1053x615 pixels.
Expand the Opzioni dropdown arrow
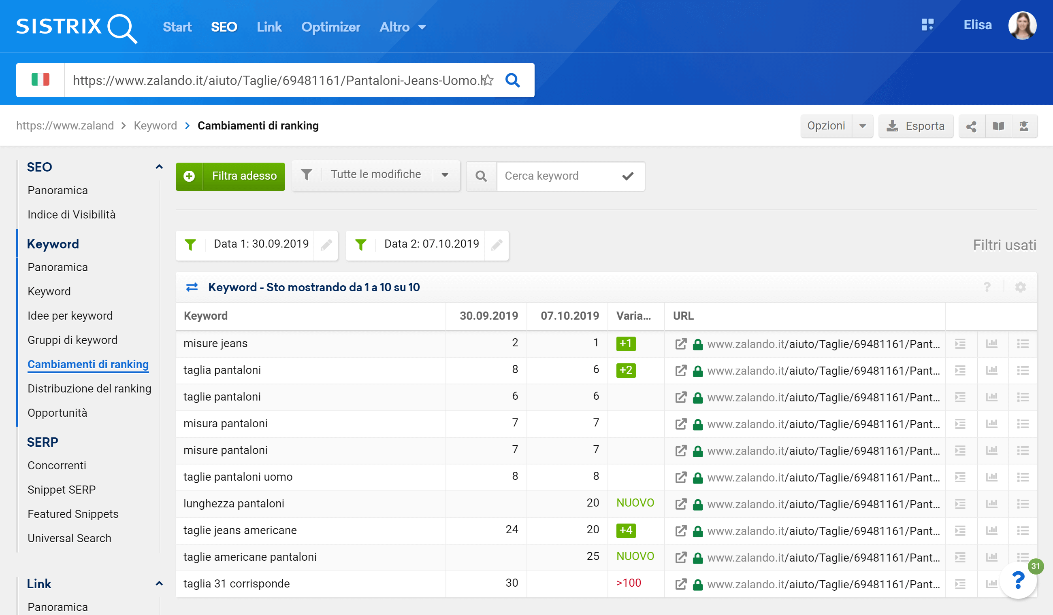point(863,126)
